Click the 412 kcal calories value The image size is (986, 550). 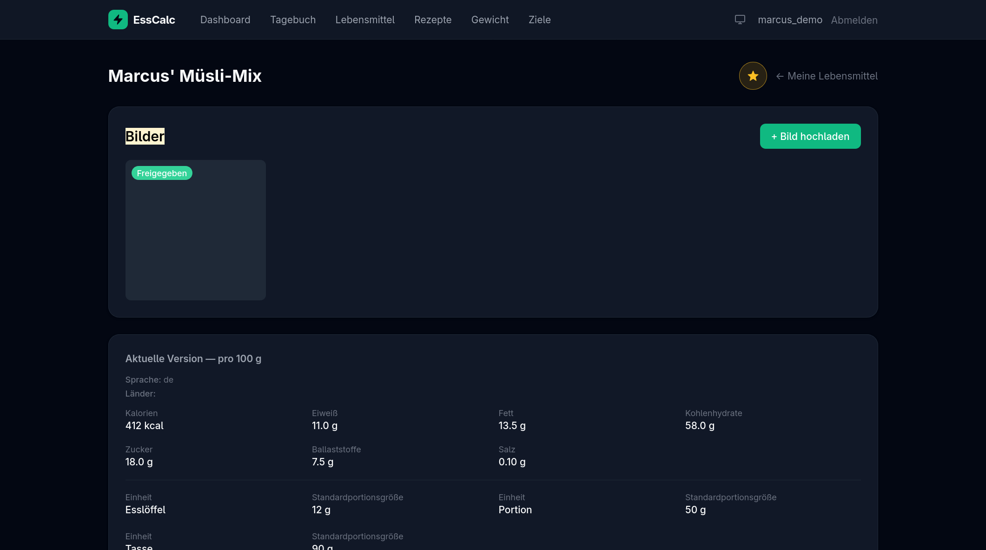pos(145,425)
